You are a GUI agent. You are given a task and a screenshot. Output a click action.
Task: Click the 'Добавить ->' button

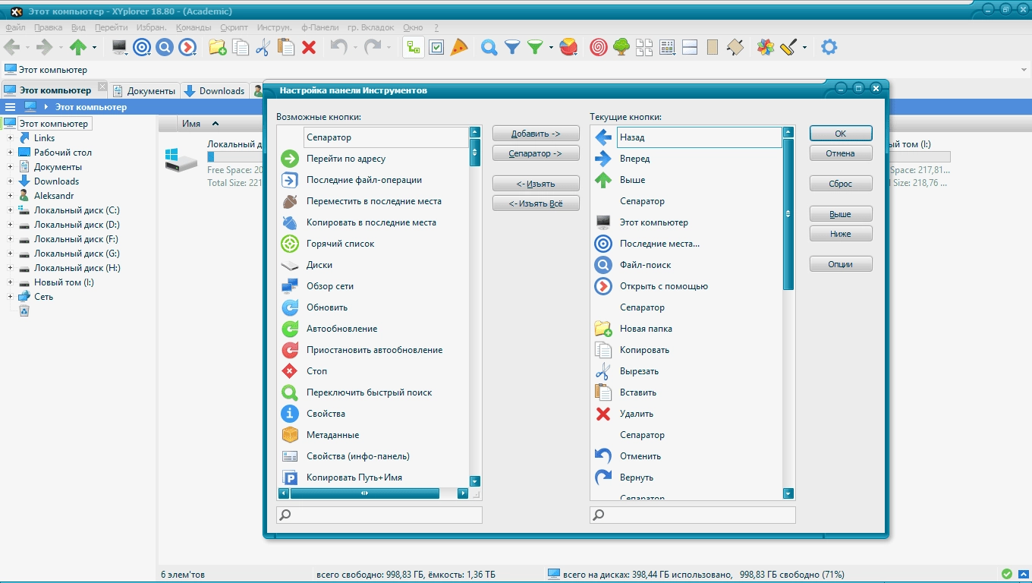pyautogui.click(x=536, y=134)
